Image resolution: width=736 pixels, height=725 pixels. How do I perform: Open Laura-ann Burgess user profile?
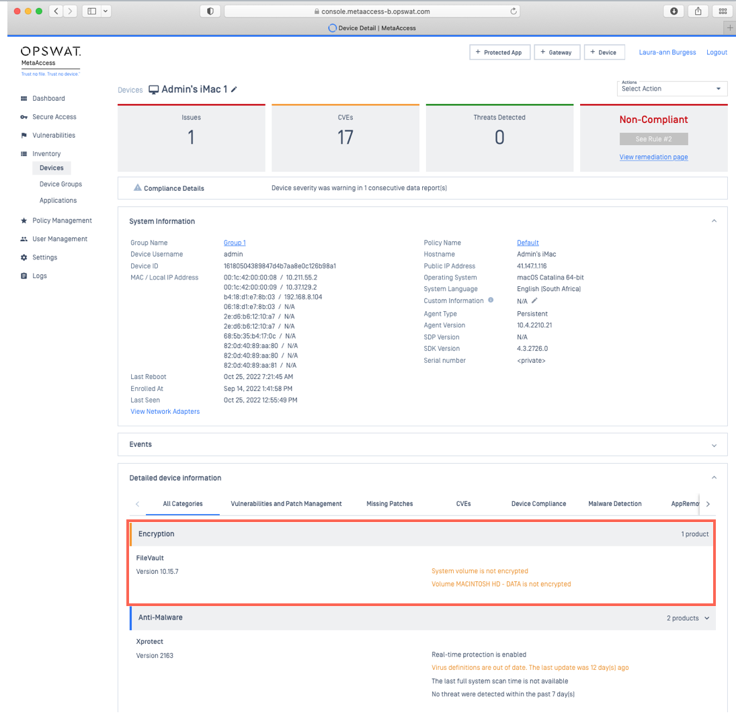667,52
